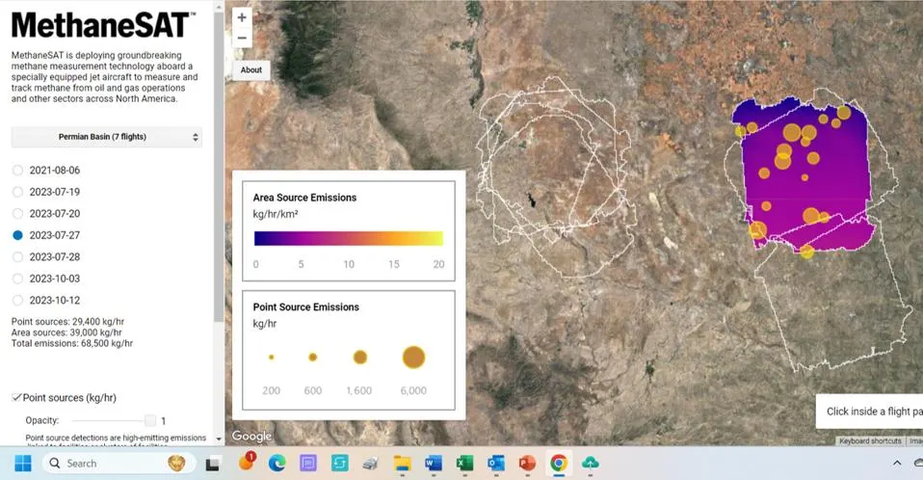Launch Microsoft Edge from the taskbar
Image resolution: width=923 pixels, height=480 pixels.
277,463
